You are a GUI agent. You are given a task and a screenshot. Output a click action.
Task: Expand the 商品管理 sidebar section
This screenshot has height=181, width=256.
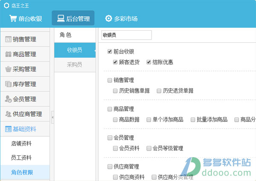tap(25, 54)
